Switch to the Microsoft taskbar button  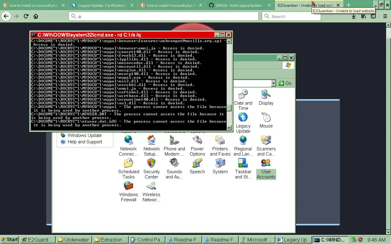(x=256, y=240)
